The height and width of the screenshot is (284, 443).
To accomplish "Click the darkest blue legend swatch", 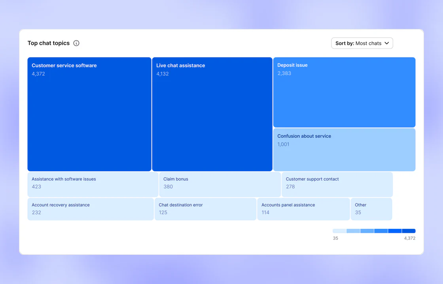I will tap(409, 231).
